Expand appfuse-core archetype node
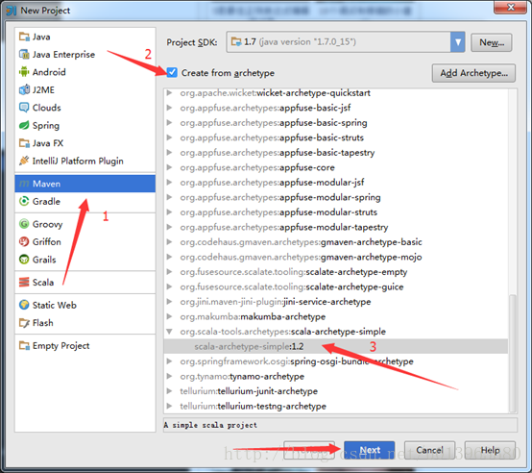The width and height of the screenshot is (532, 473). coord(169,167)
